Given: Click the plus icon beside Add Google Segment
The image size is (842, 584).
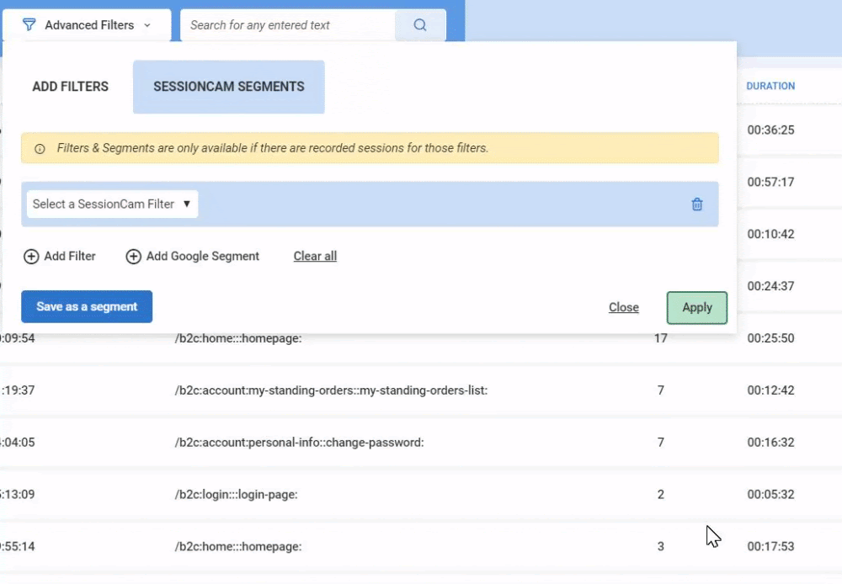Looking at the screenshot, I should click(133, 257).
